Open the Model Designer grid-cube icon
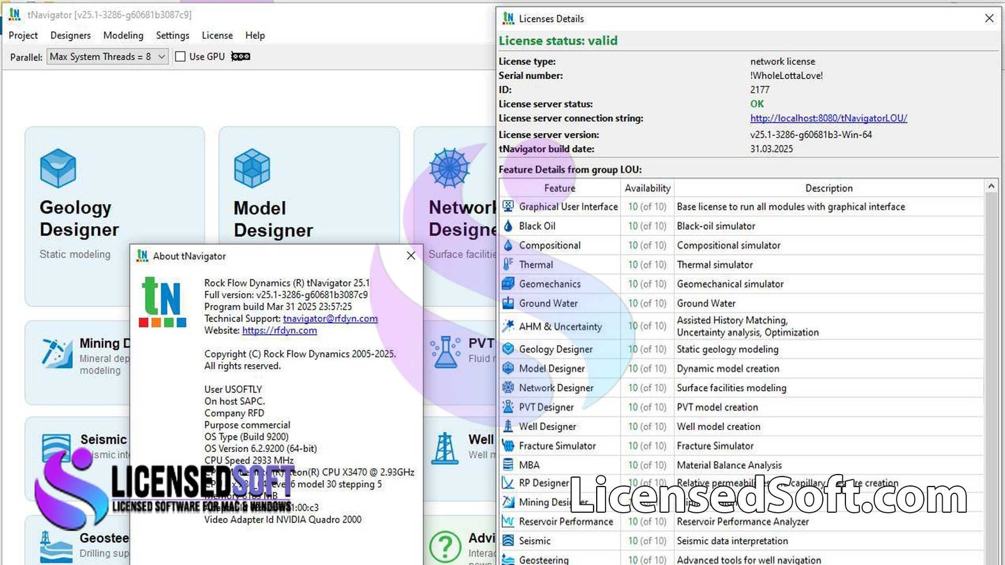Screen dimensions: 1005x565 click(252, 168)
